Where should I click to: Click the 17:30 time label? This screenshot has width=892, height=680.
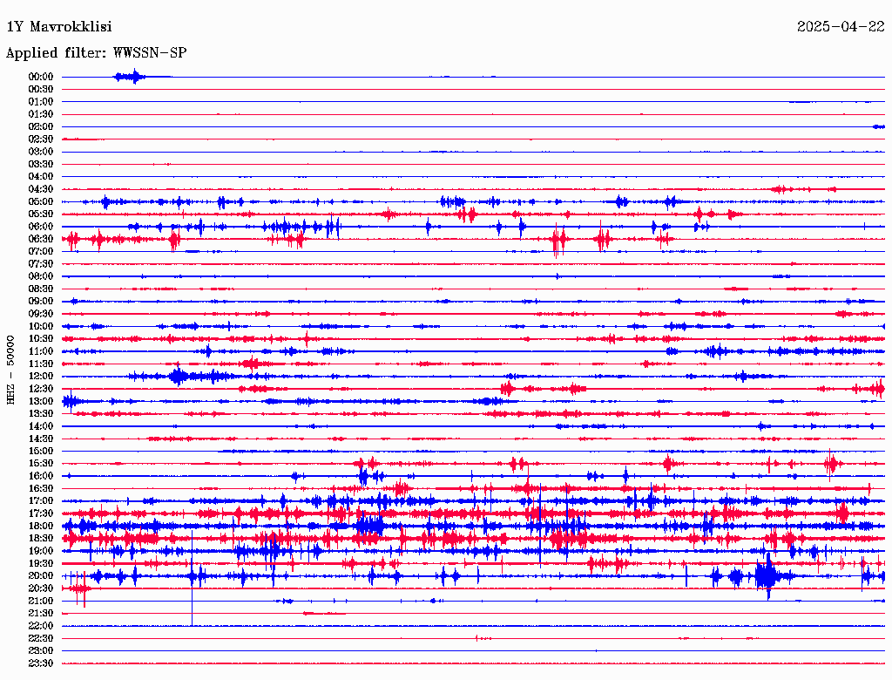41,513
